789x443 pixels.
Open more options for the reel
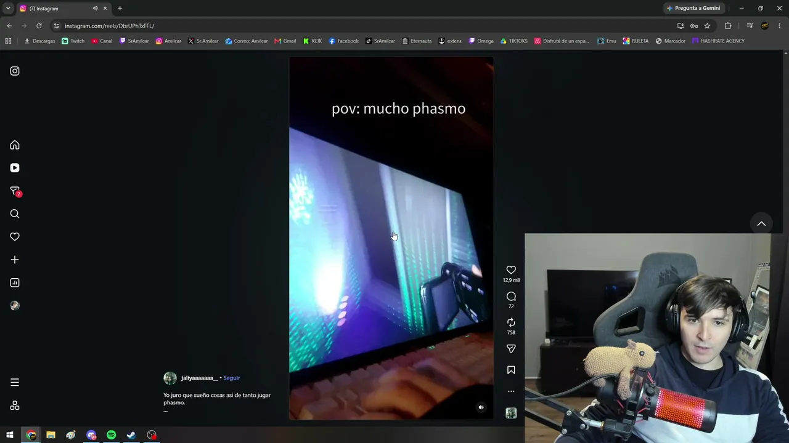pyautogui.click(x=511, y=391)
